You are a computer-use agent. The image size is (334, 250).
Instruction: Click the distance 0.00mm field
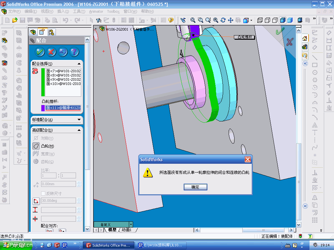point(58,184)
